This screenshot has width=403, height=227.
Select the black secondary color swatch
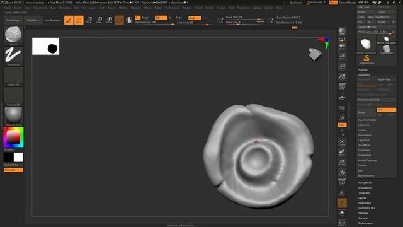(8, 157)
